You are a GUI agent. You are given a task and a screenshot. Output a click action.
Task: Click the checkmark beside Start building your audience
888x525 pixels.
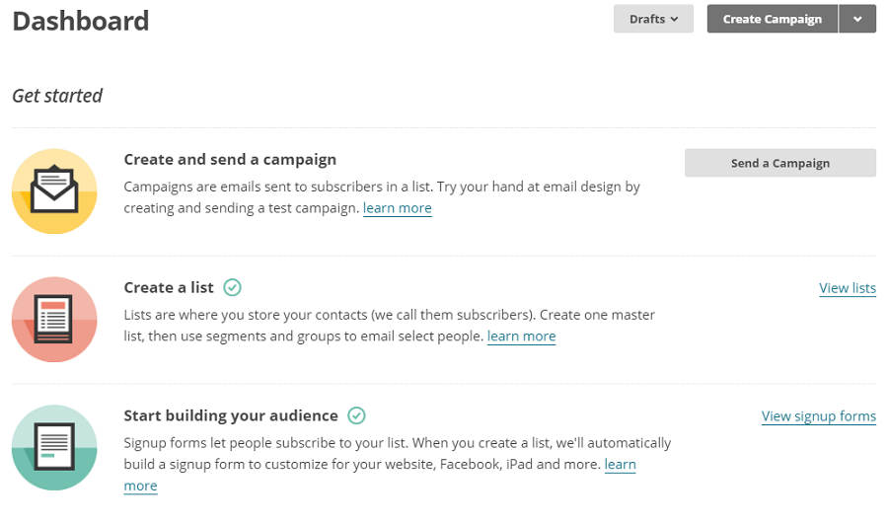pos(356,415)
